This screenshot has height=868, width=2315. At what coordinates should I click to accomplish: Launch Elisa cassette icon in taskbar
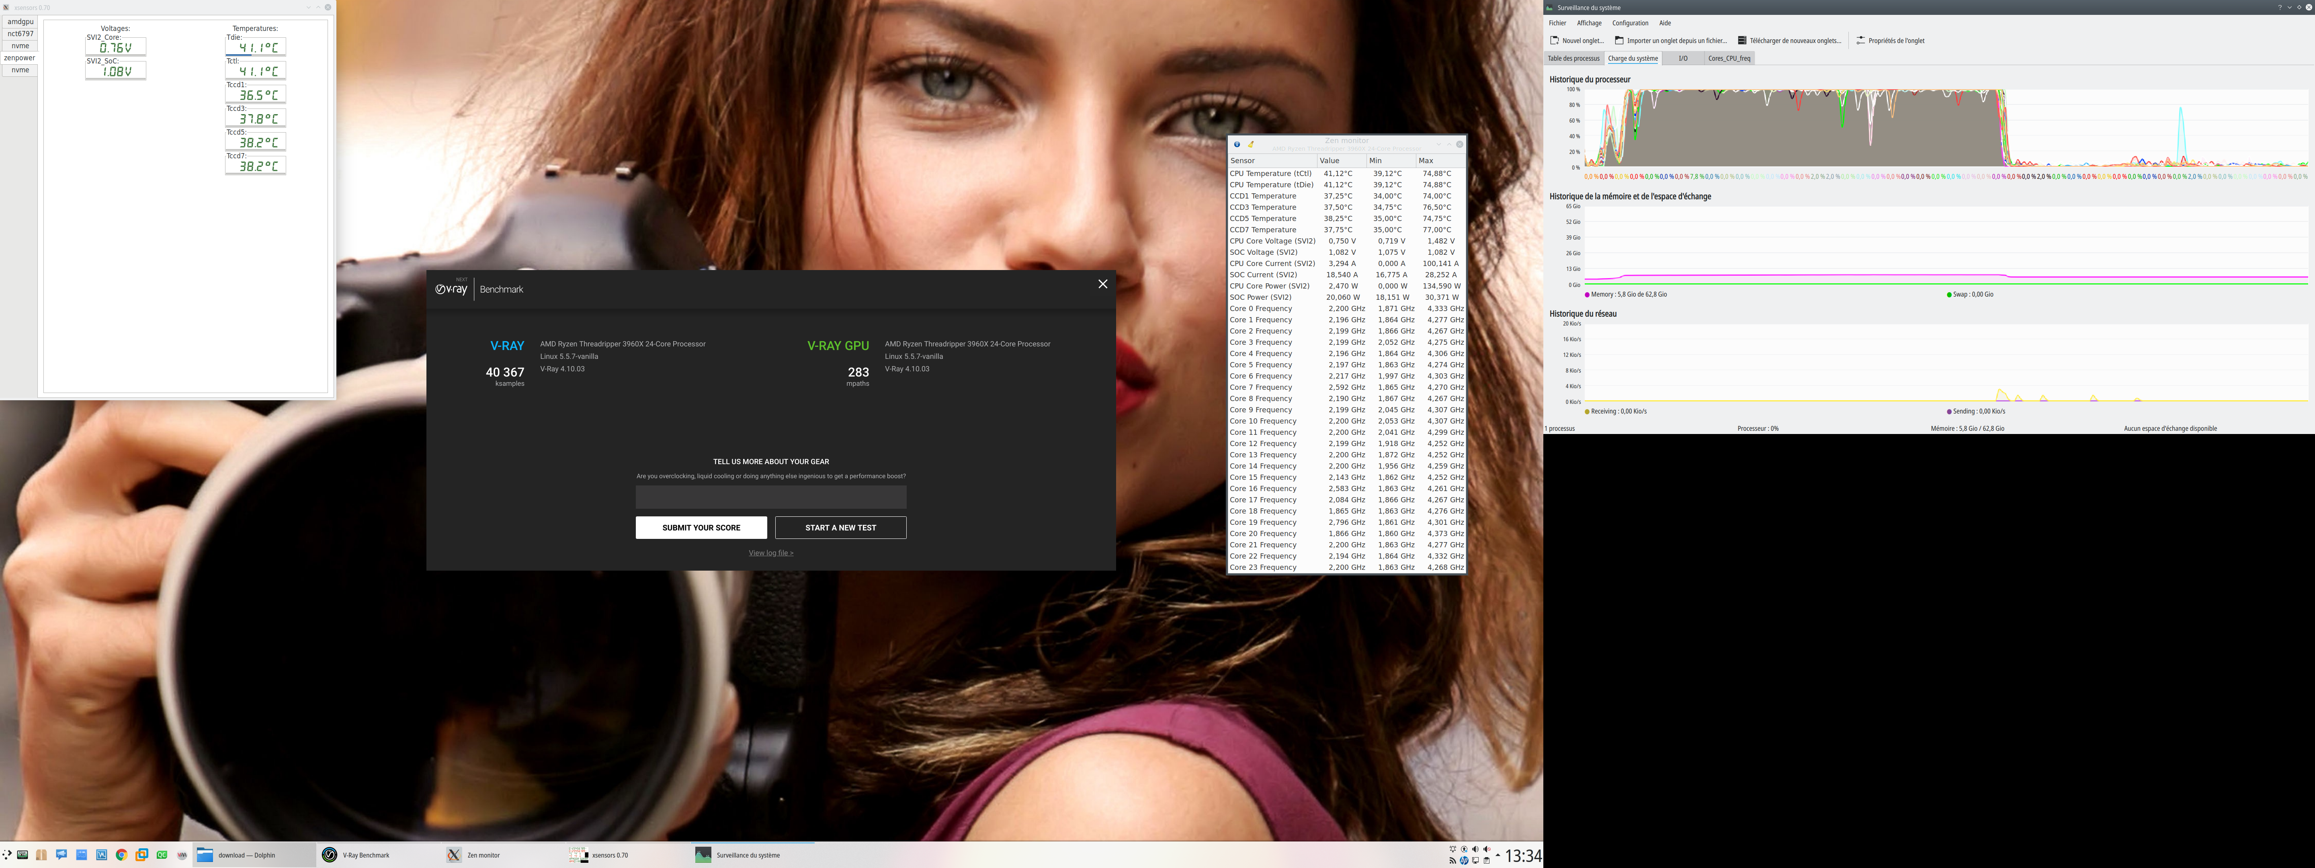(x=23, y=854)
